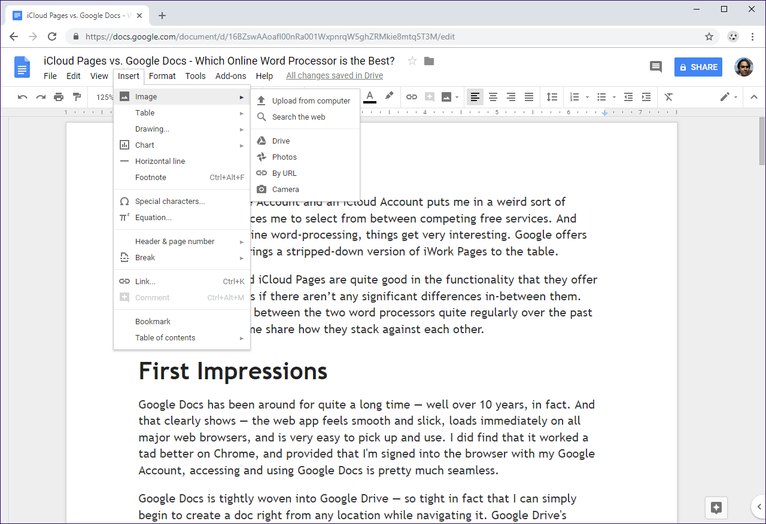
Task: Insert an Equation
Action: point(182,217)
